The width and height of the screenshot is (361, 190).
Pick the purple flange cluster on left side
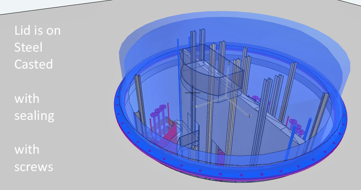158,112
